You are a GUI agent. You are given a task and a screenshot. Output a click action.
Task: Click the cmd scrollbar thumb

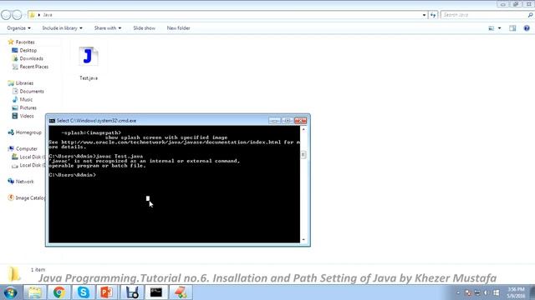pyautogui.click(x=303, y=155)
